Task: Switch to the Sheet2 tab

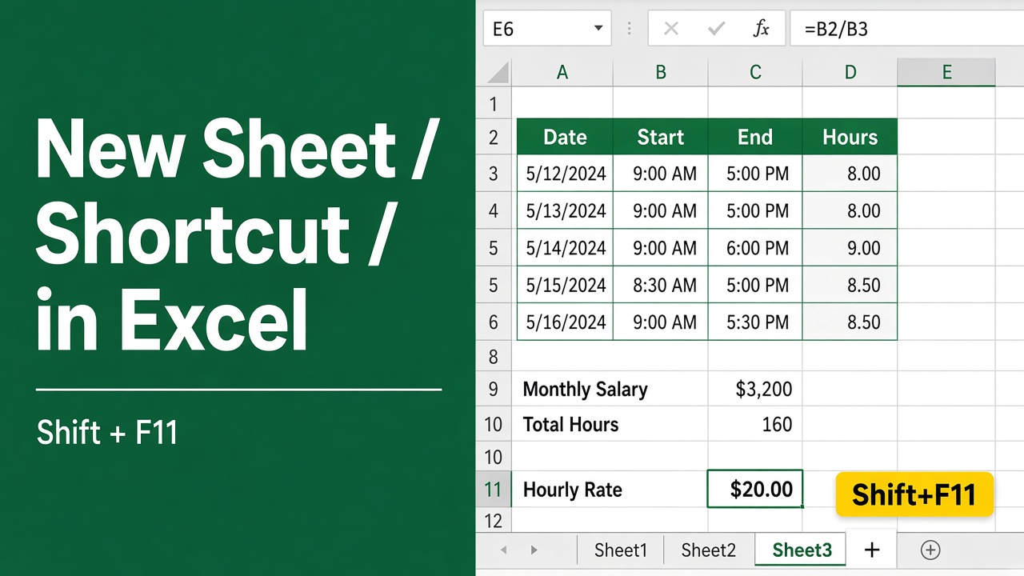Action: pyautogui.click(x=708, y=550)
